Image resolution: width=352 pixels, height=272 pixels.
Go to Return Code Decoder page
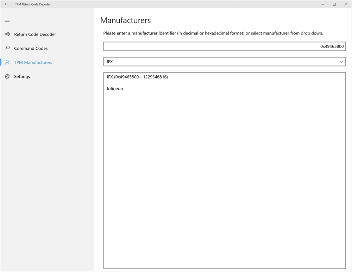point(35,34)
